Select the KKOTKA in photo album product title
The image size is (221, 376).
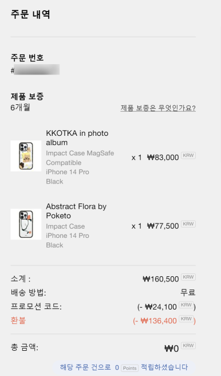pyautogui.click(x=77, y=138)
